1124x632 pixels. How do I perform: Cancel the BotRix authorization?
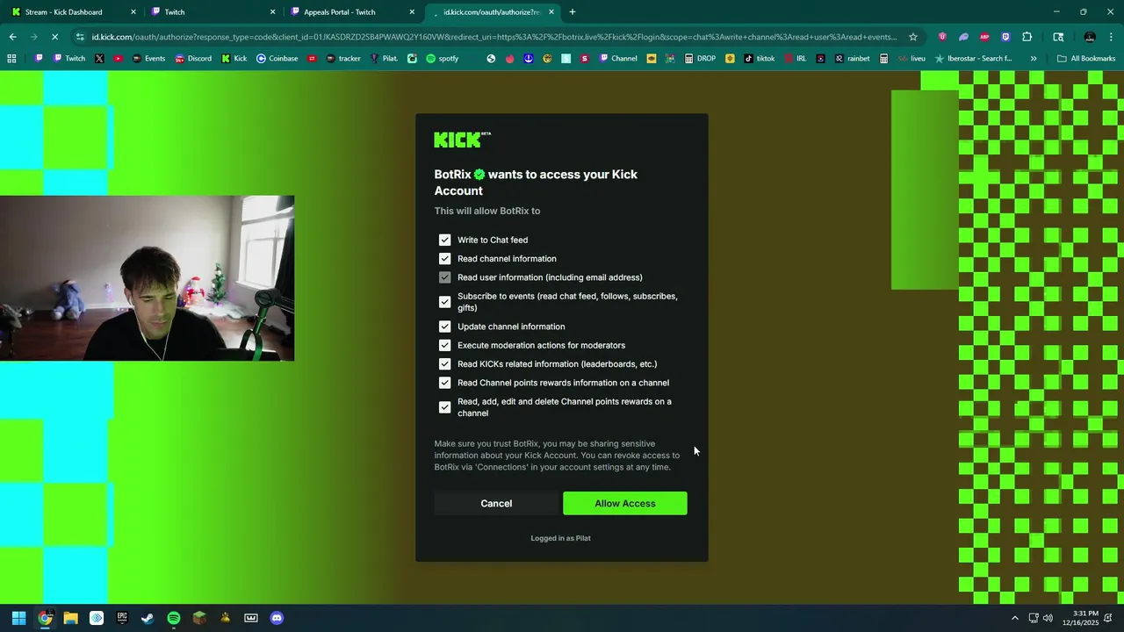coord(496,503)
